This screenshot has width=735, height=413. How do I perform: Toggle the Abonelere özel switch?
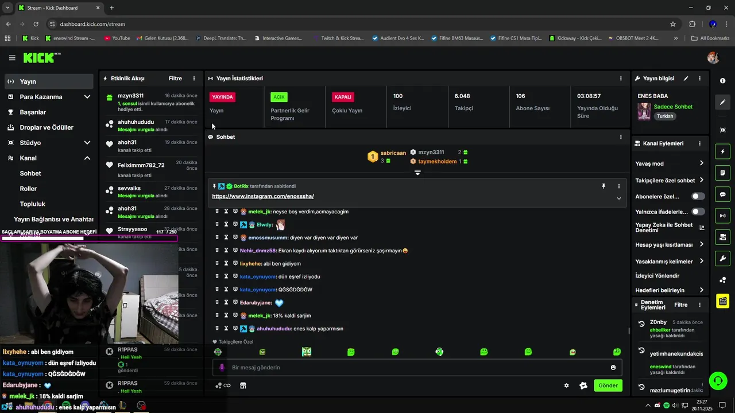point(698,196)
